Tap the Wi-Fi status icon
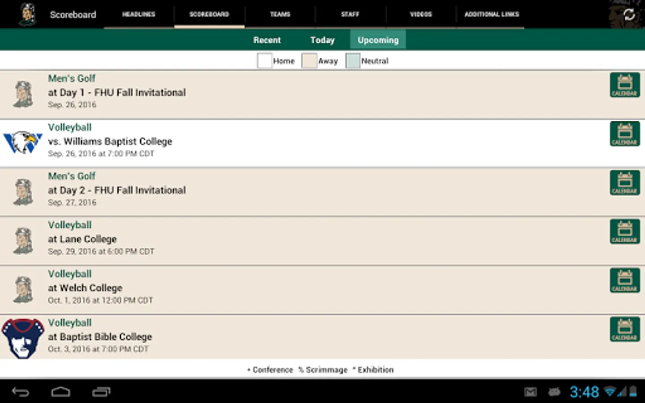645x403 pixels. click(610, 392)
